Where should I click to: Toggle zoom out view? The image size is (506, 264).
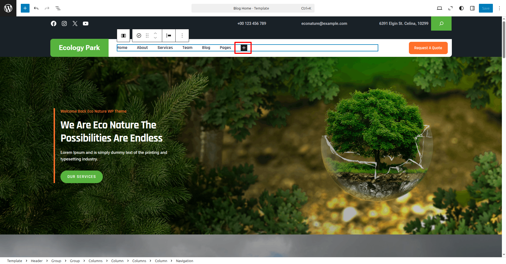(x=450, y=8)
